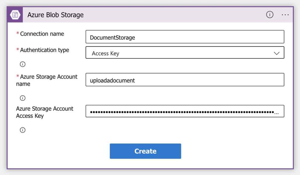The width and height of the screenshot is (300, 175).
Task: Click the uploadadocument storage account field
Action: click(185, 80)
